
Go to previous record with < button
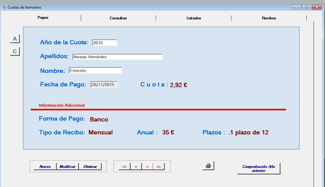(x=136, y=167)
